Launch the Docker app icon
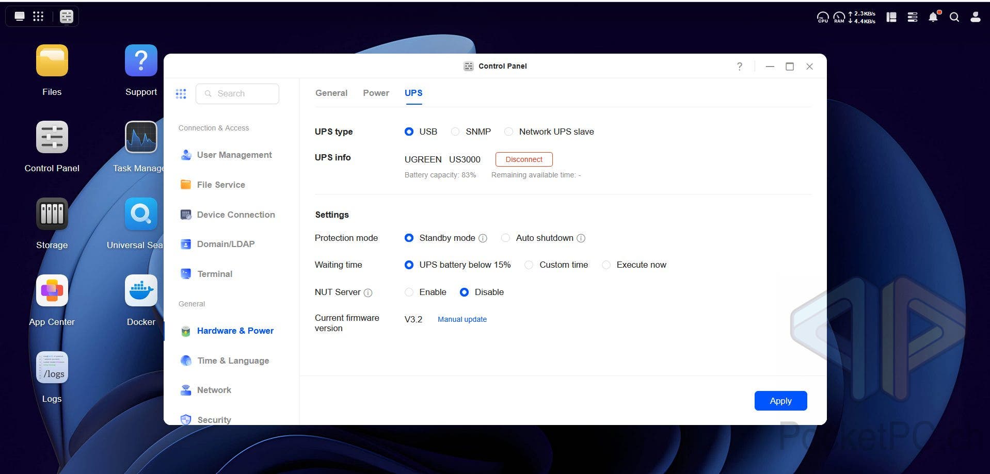The height and width of the screenshot is (474, 990). coord(141,291)
